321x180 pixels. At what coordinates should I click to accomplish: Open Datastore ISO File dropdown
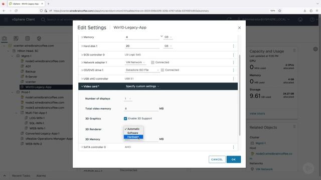(142, 70)
